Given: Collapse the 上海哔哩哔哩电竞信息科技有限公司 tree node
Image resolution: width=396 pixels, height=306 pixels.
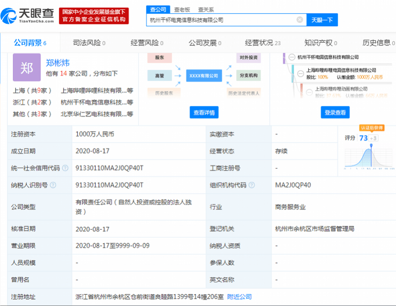Looking at the screenshot, I should [x=300, y=74].
